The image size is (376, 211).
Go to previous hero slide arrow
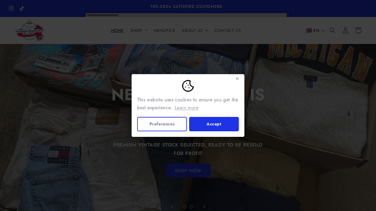pyautogui.click(x=172, y=206)
